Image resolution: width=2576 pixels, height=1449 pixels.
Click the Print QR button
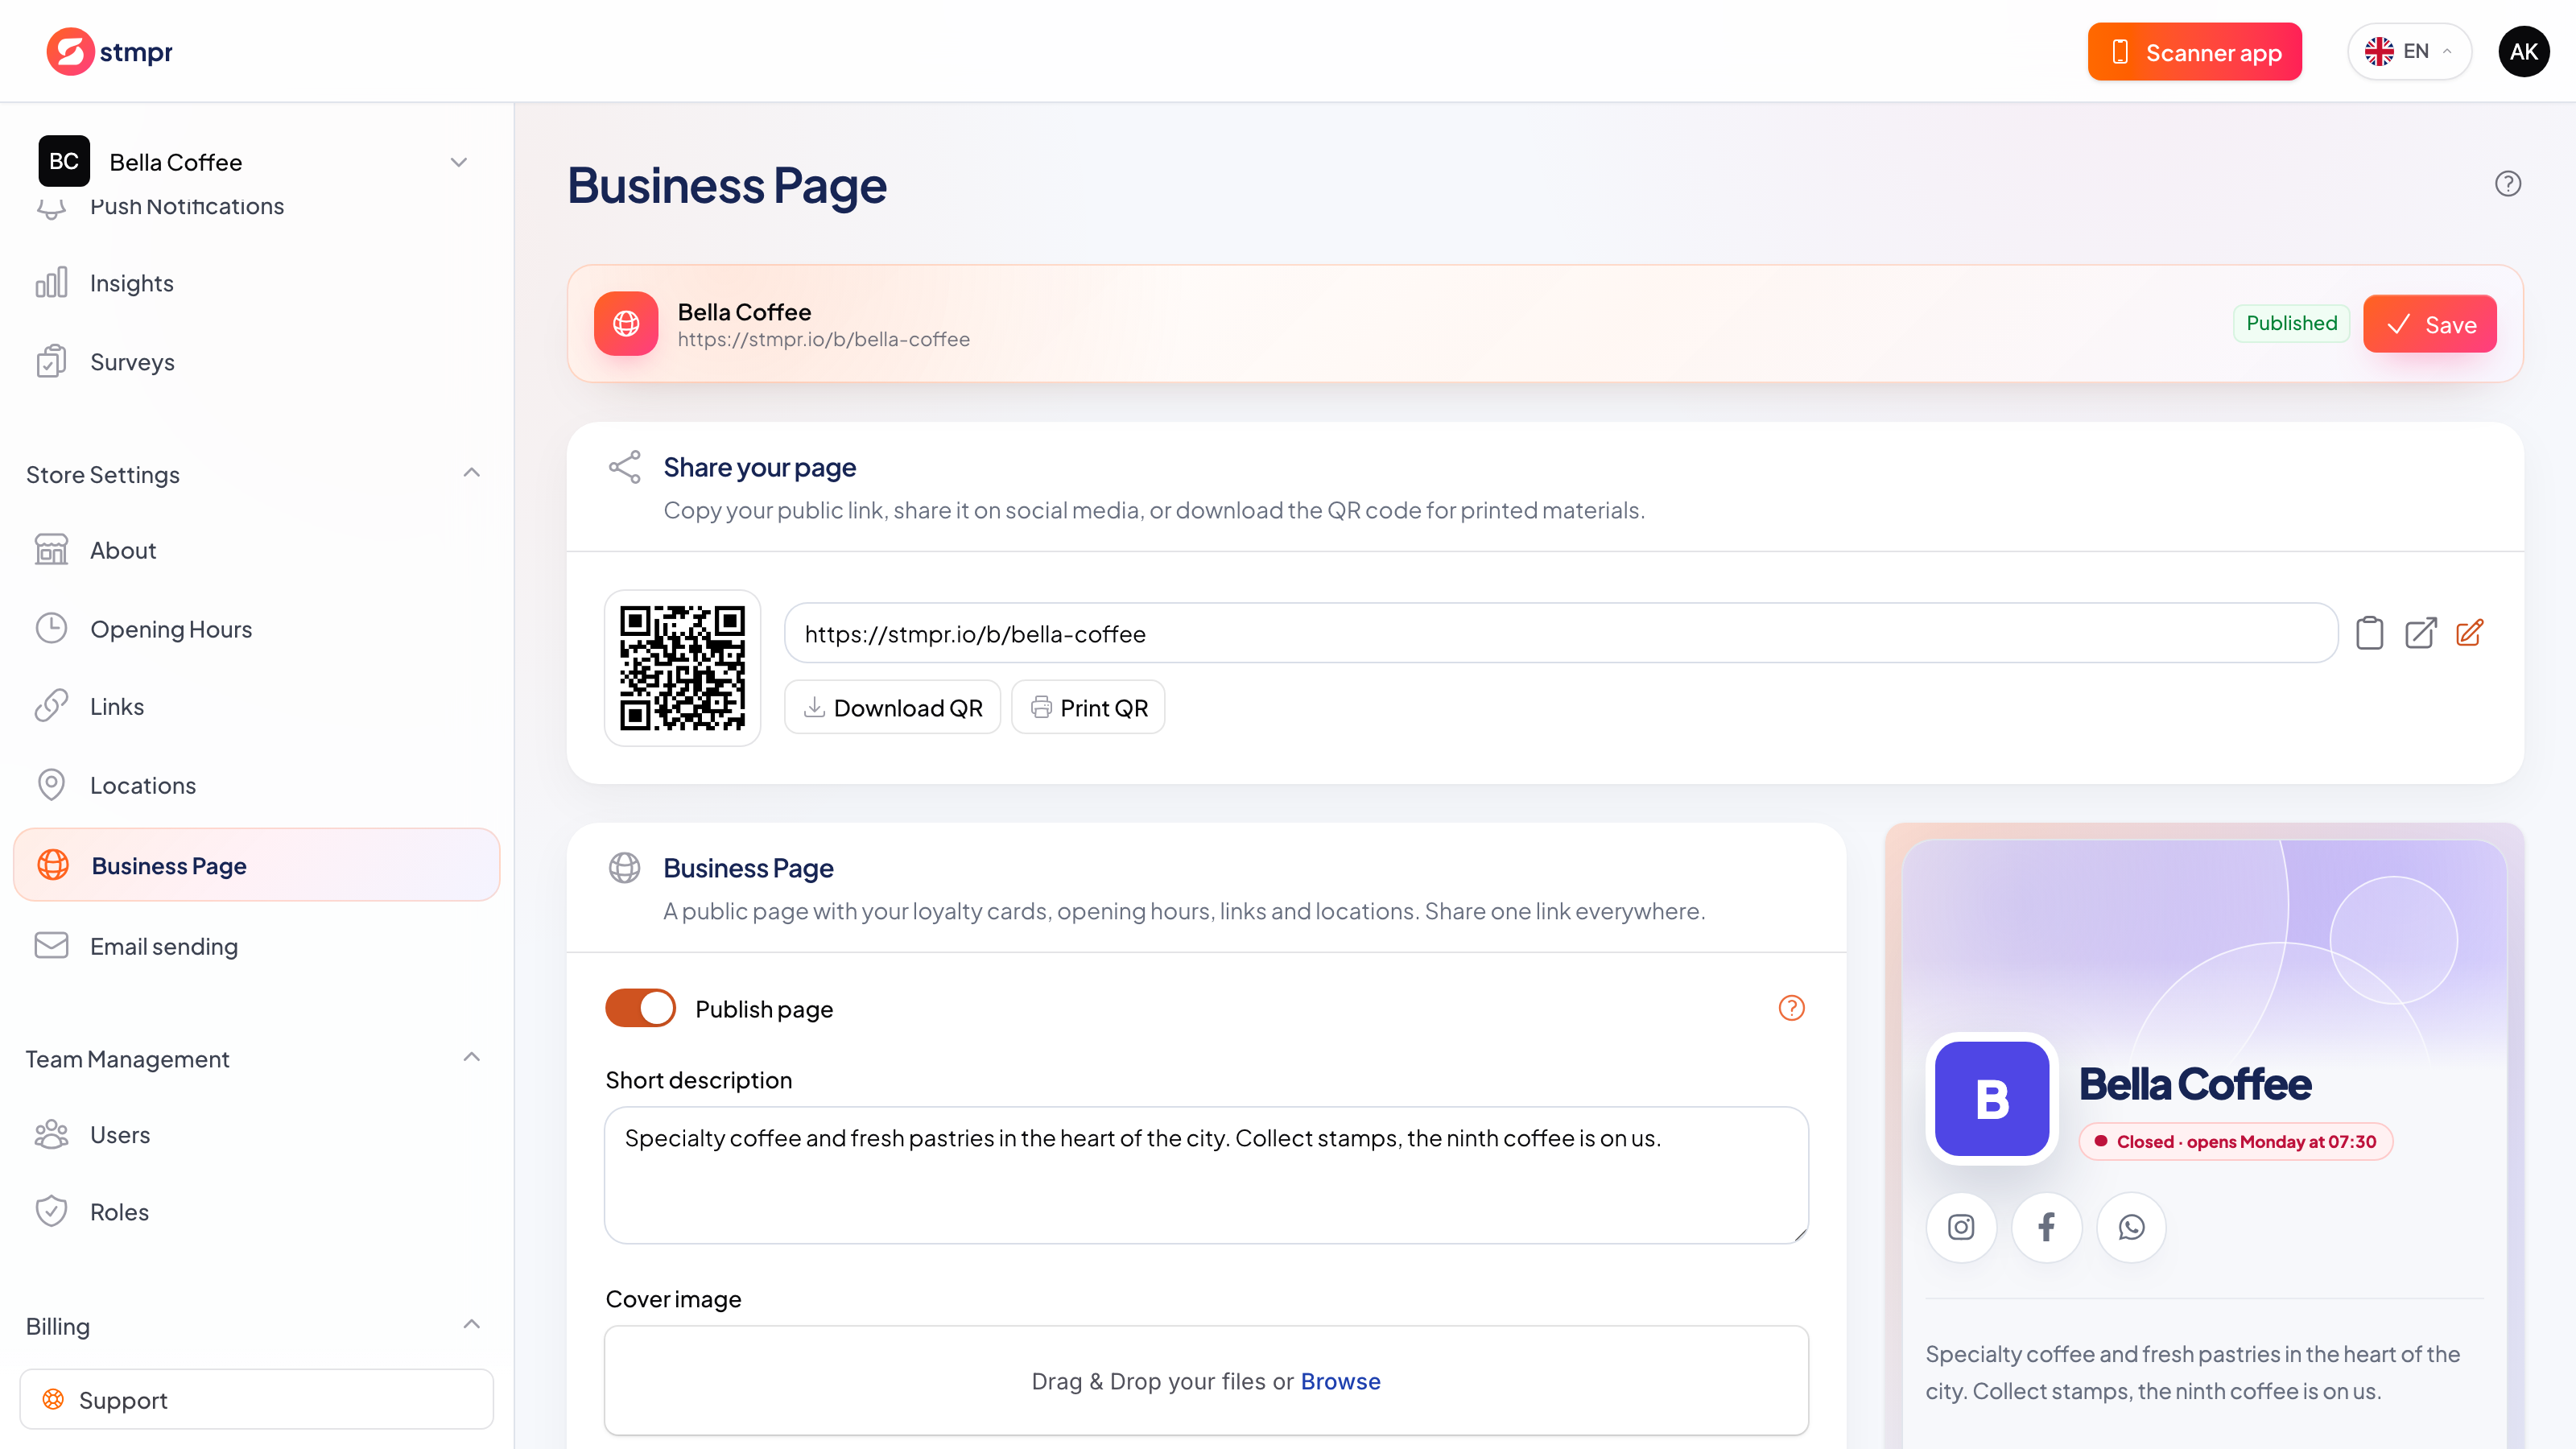click(x=1088, y=707)
